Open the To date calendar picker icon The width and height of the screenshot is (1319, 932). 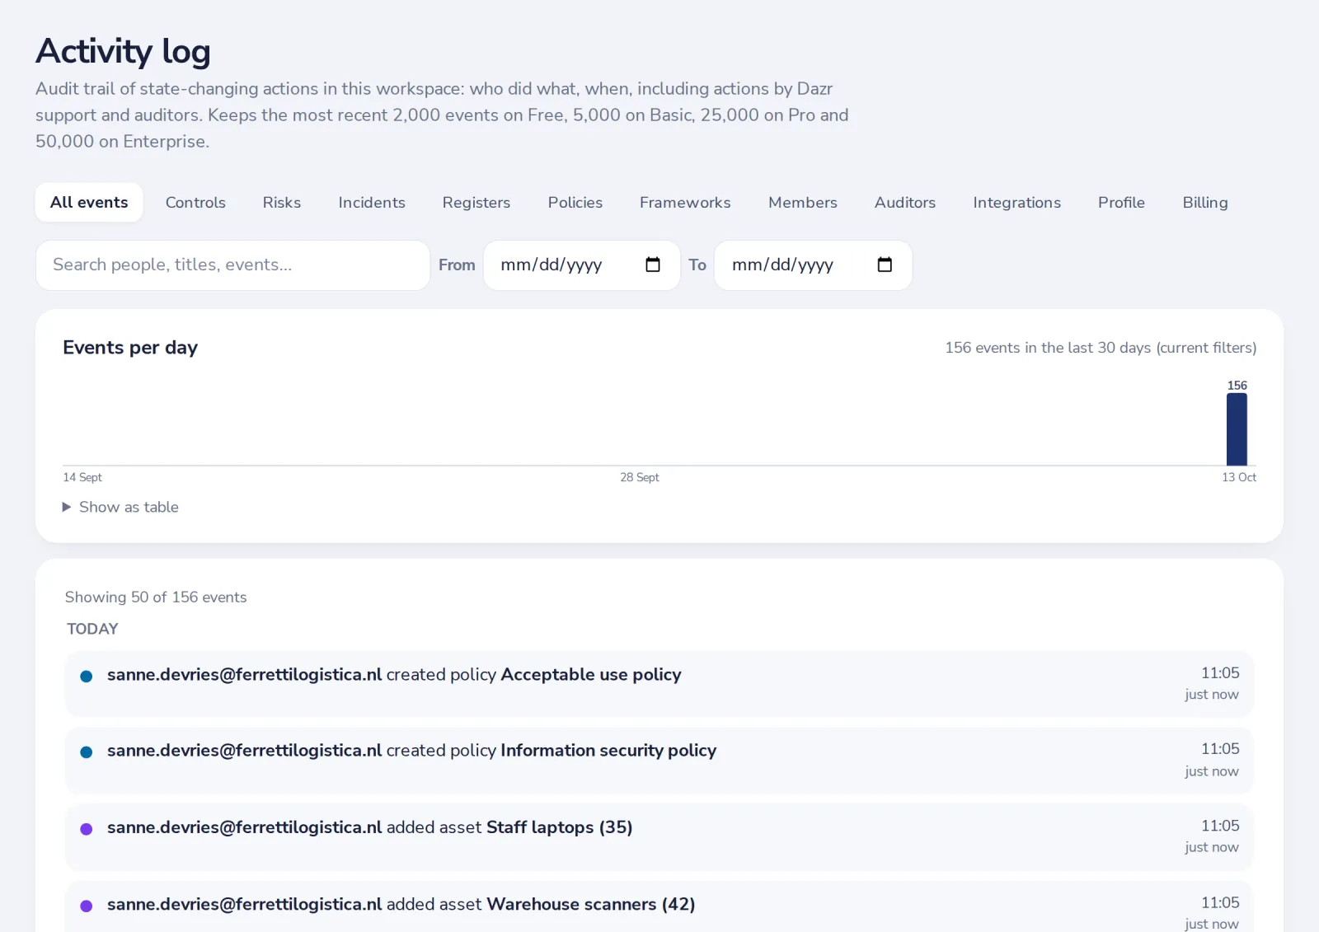(885, 265)
